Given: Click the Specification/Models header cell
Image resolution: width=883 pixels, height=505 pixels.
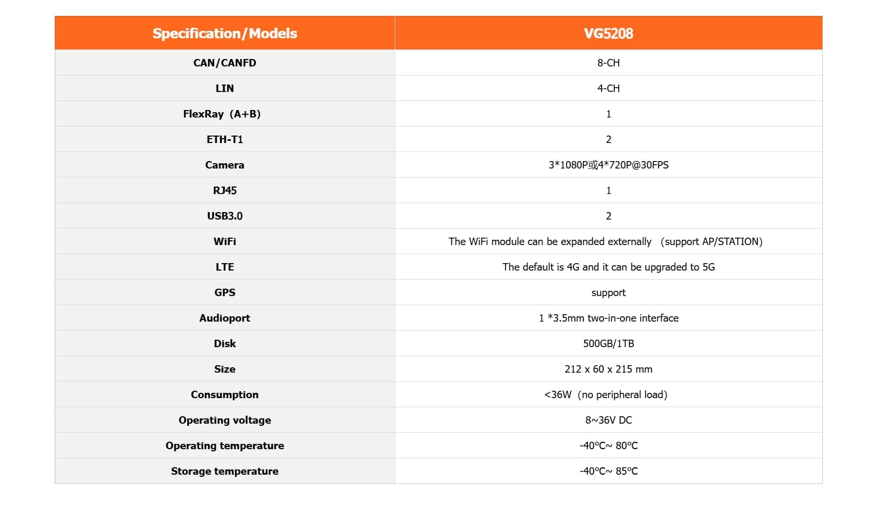Looking at the screenshot, I should (x=224, y=33).
